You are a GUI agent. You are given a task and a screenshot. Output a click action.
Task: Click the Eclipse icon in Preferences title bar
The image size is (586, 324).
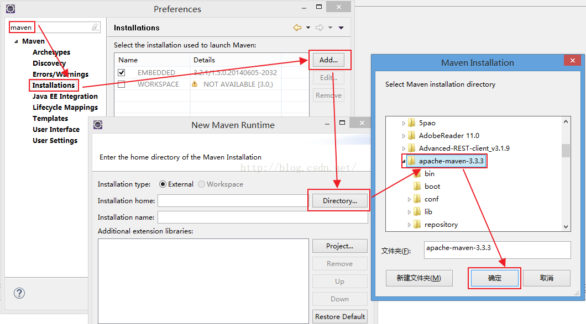11,9
